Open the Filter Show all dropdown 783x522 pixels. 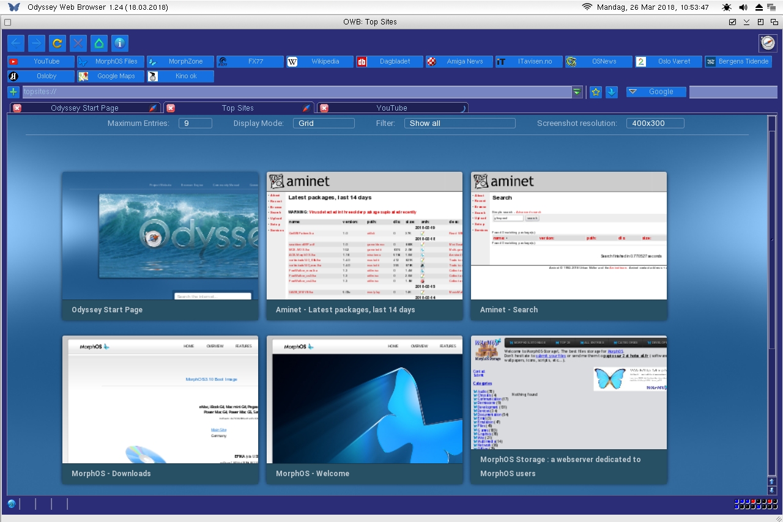(460, 123)
